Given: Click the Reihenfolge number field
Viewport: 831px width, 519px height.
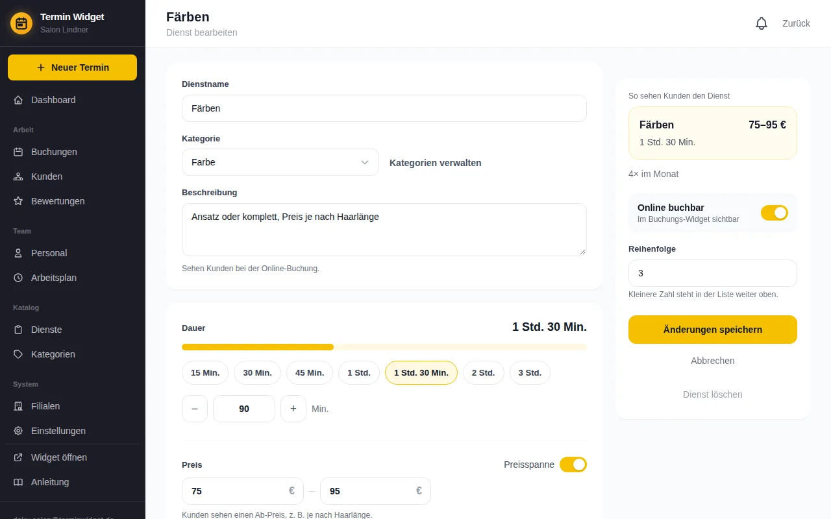Looking at the screenshot, I should (713, 273).
